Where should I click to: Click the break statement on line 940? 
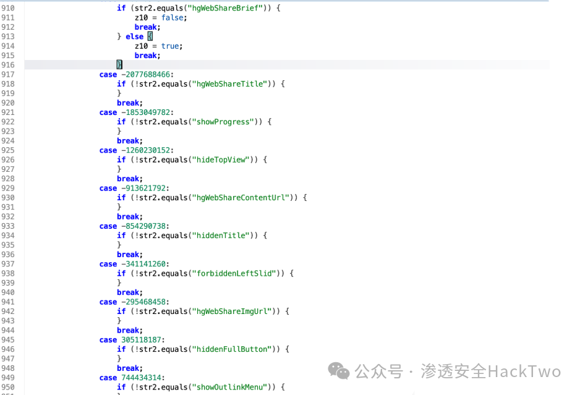coord(129,292)
